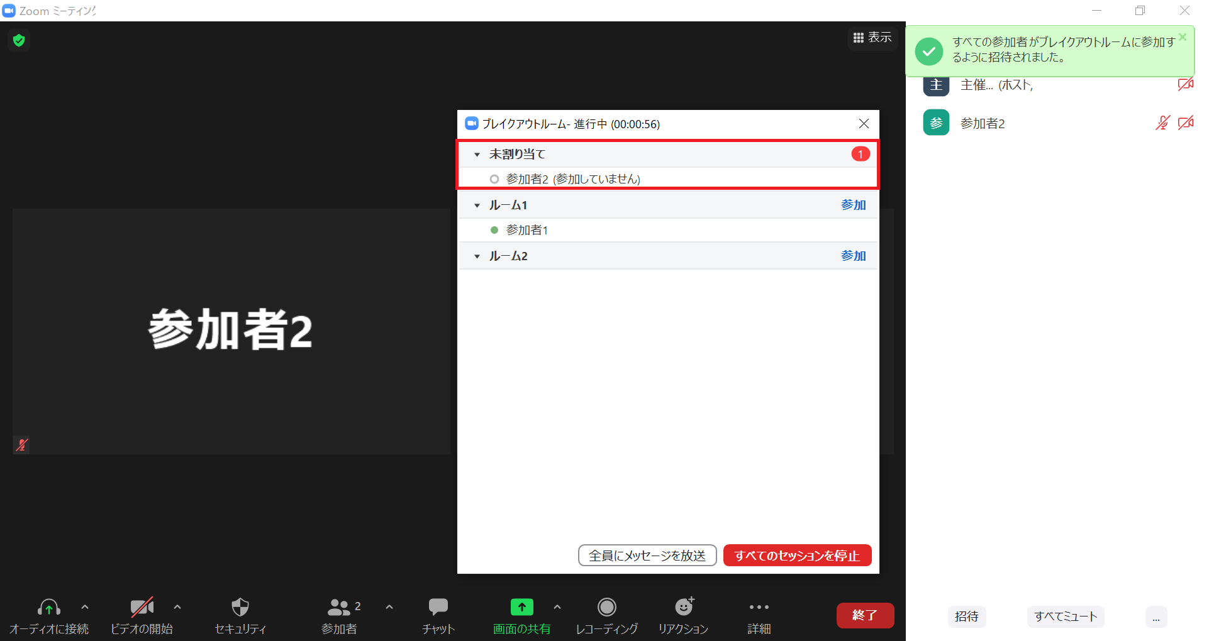Toggle 参加者2's muted microphone in participant list
The image size is (1209, 641).
coord(1162,123)
